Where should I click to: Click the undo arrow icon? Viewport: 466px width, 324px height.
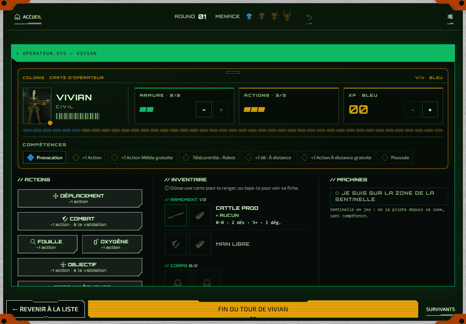tap(309, 17)
